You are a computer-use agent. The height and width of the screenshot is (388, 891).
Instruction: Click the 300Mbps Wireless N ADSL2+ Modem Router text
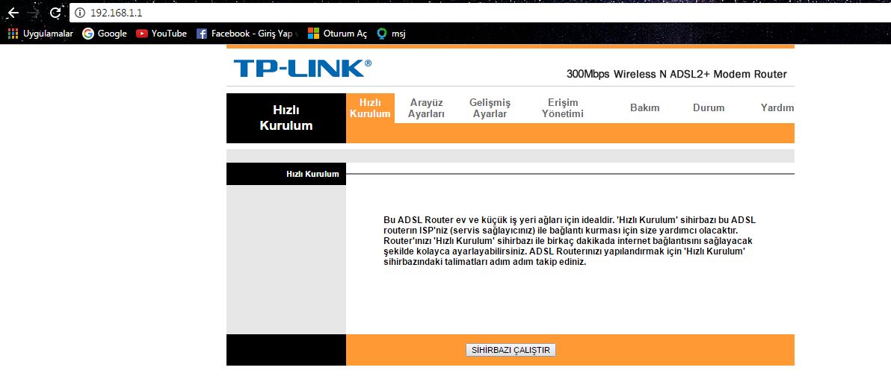(676, 75)
